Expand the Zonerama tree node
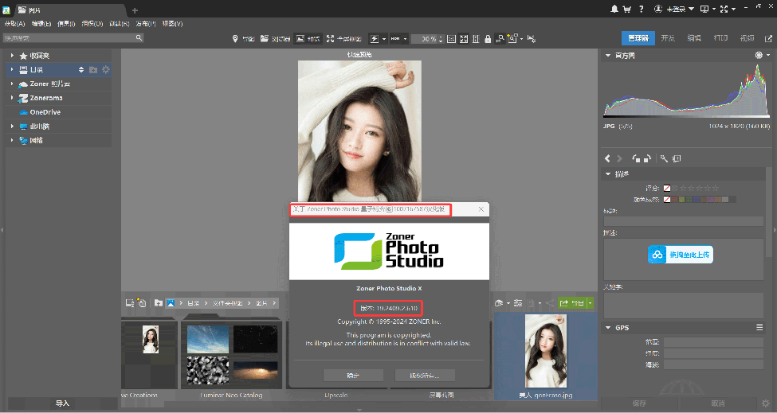777x413 pixels. click(12, 98)
